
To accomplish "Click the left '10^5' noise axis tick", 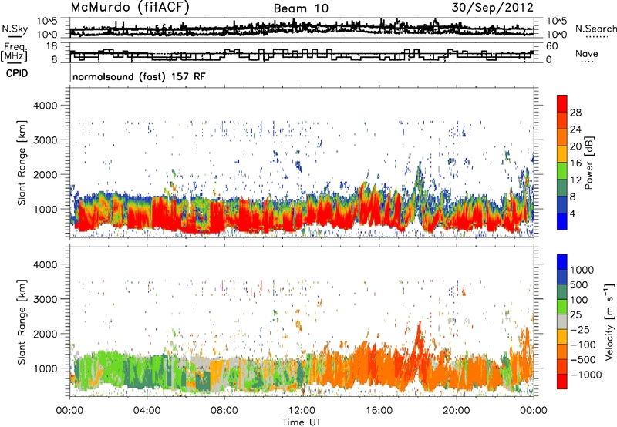I will click(47, 22).
